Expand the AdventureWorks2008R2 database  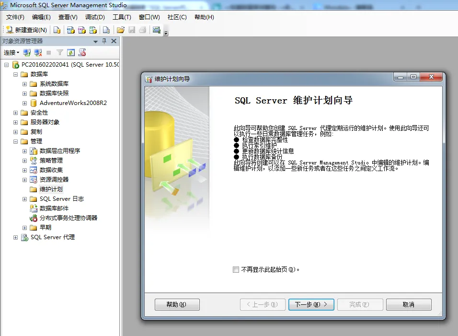click(x=24, y=103)
